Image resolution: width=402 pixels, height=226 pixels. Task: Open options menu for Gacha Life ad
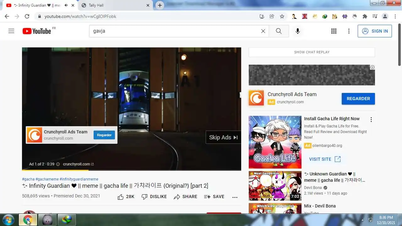pyautogui.click(x=371, y=120)
